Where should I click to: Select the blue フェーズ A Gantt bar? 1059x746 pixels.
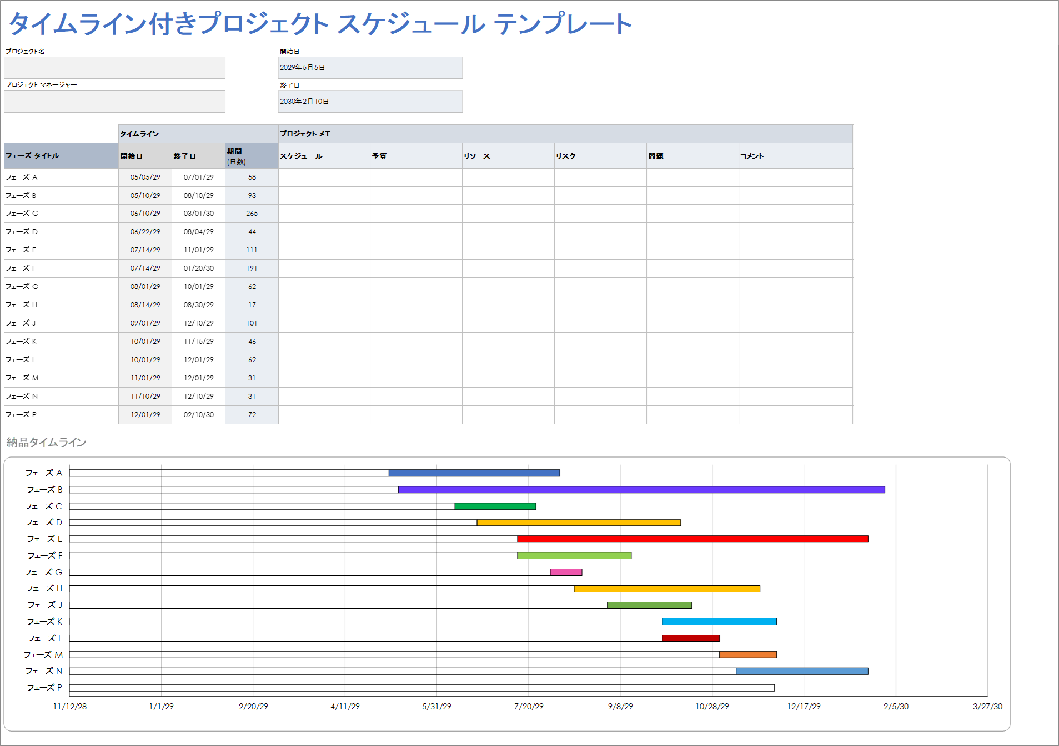pyautogui.click(x=474, y=473)
